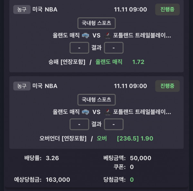
Task: Tap the 진행중 status badge on the bottom card
Action: pos(167,86)
